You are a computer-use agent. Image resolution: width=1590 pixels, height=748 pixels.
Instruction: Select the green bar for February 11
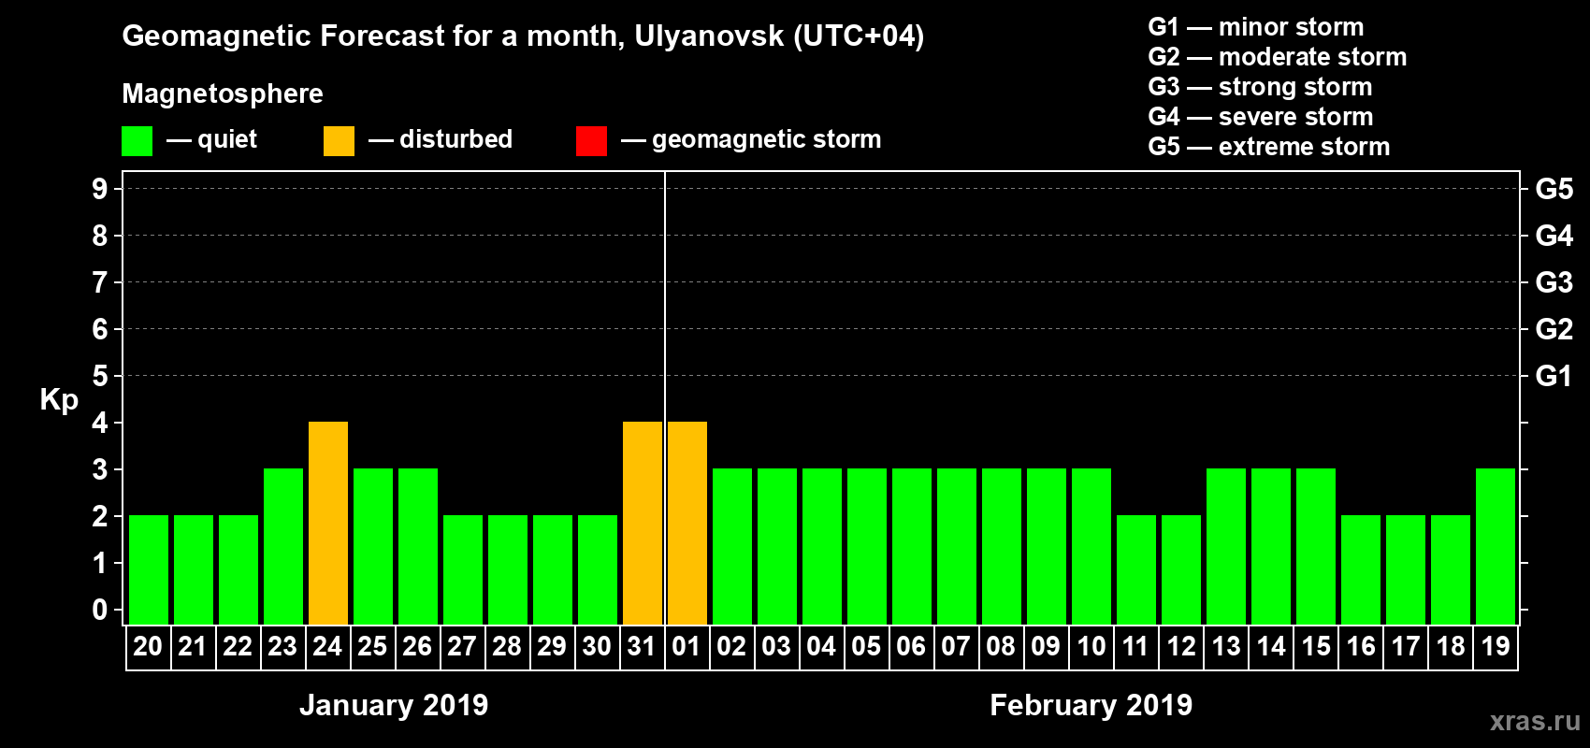[x=1136, y=569]
